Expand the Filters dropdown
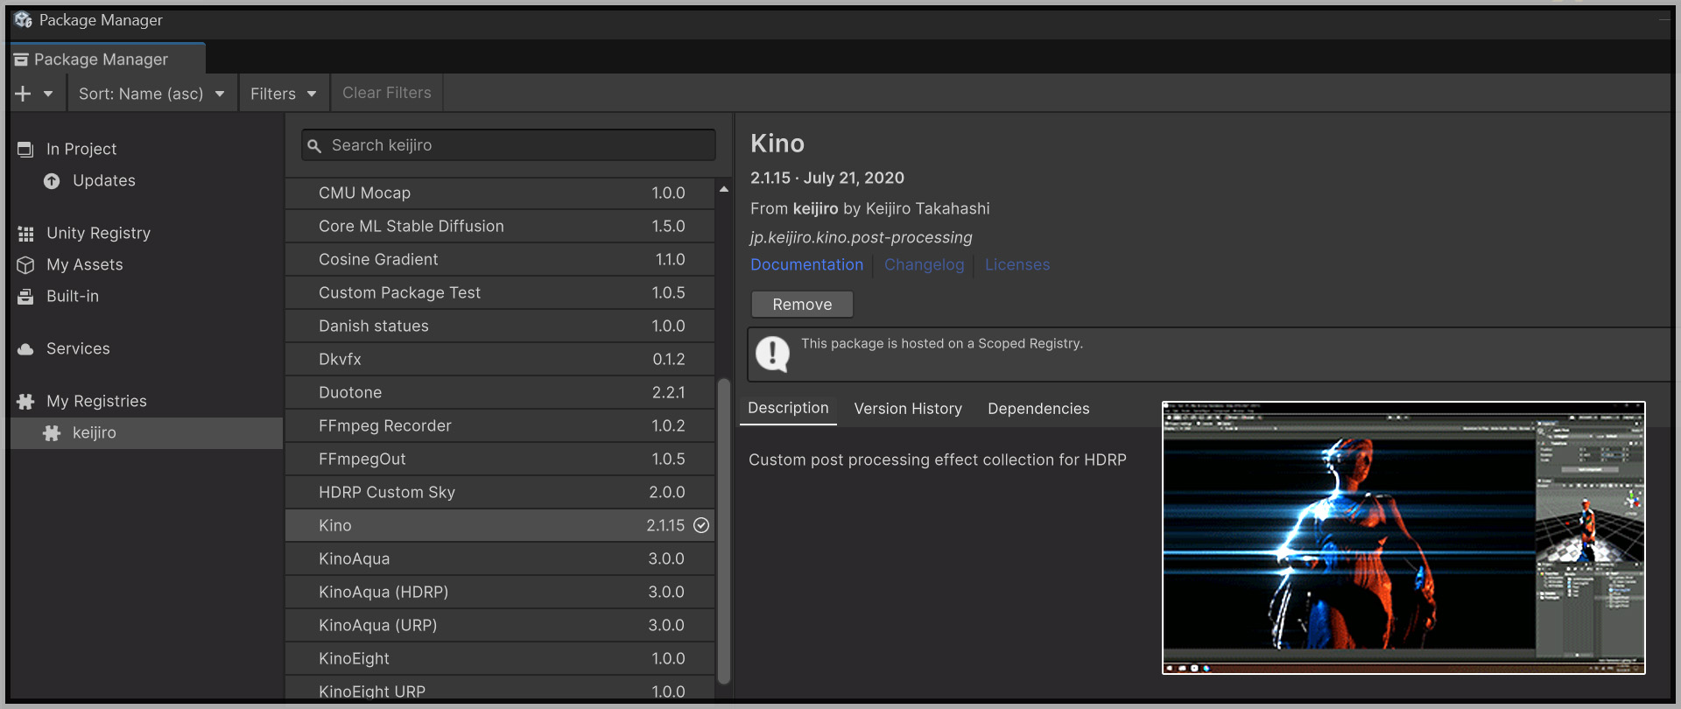This screenshot has width=1681, height=709. [x=283, y=94]
